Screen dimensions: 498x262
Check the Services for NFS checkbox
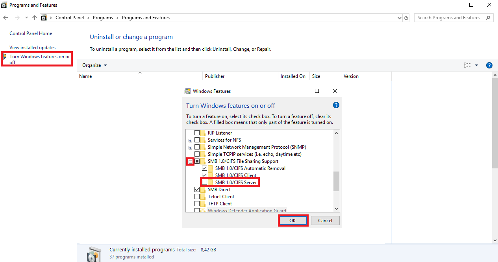[197, 140]
